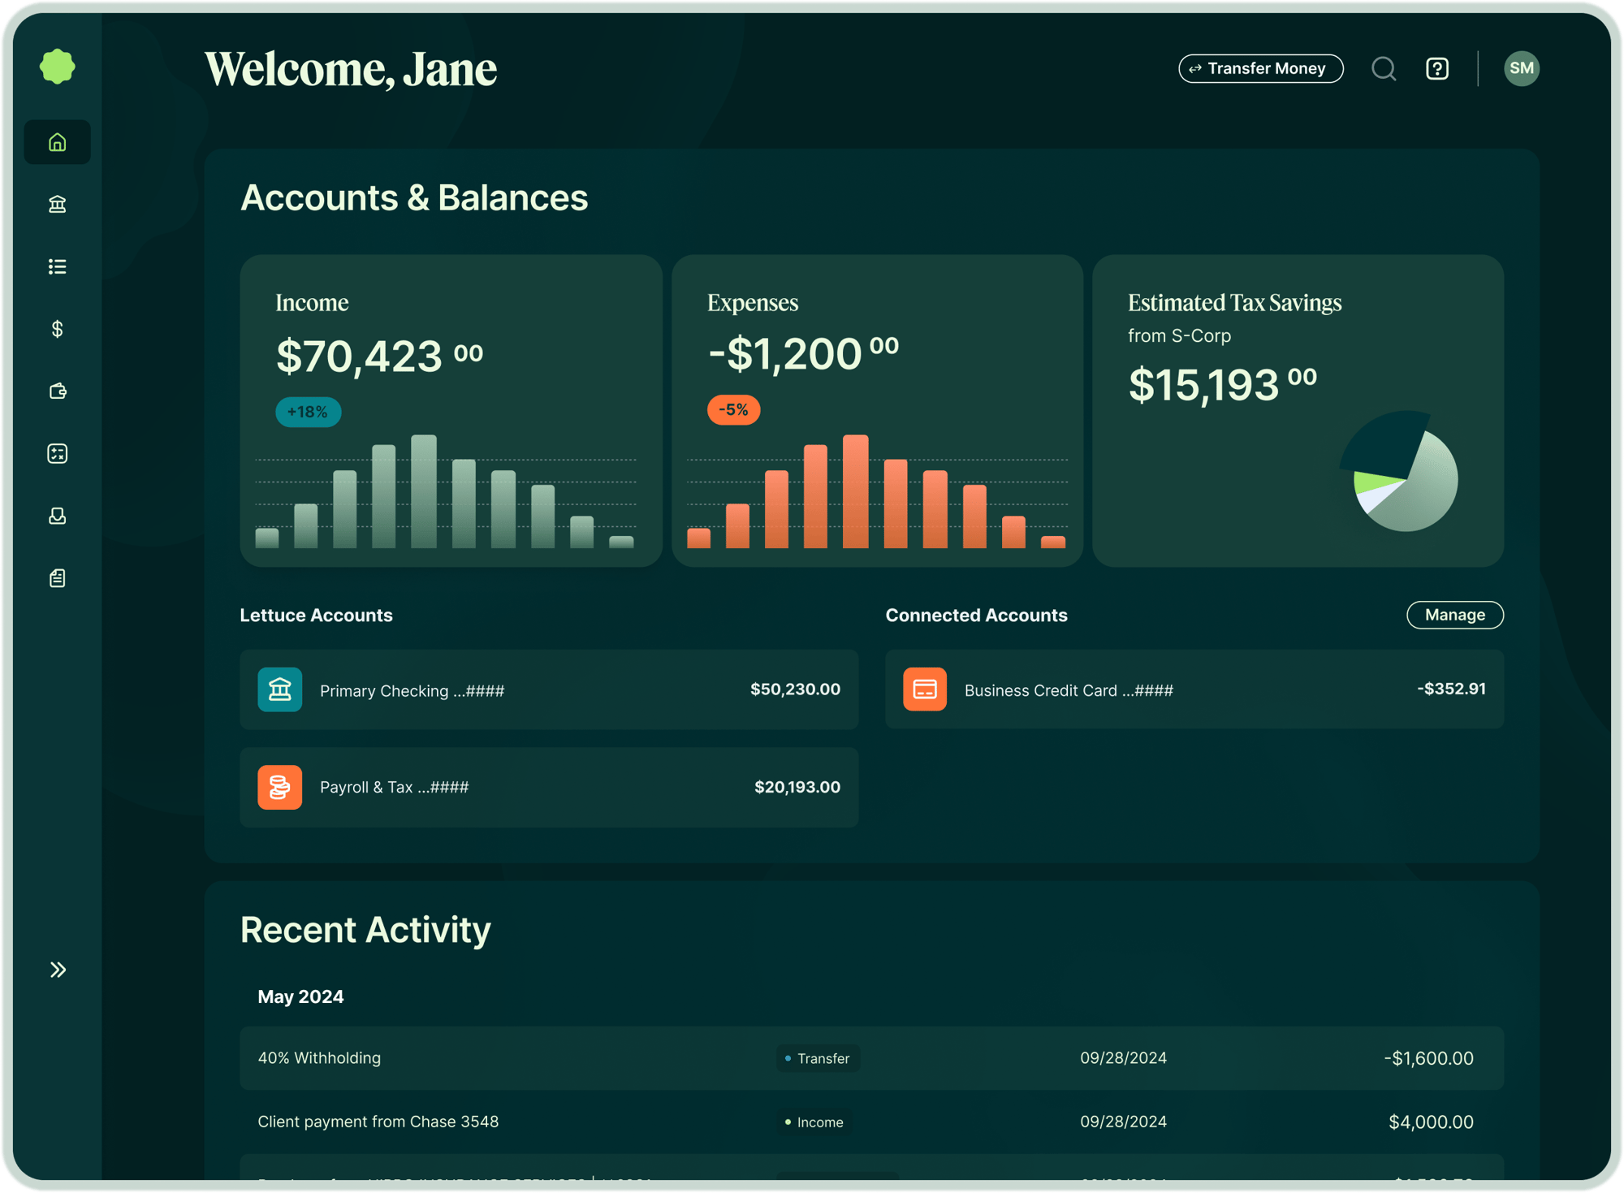Open the inbox icon in the sidebar
Image resolution: width=1624 pixels, height=1193 pixels.
(x=57, y=516)
